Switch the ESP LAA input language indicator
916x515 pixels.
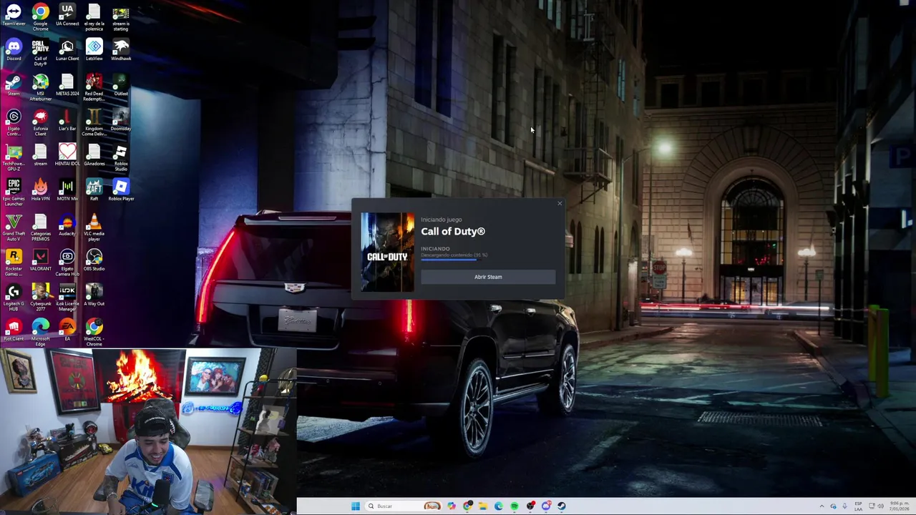[x=859, y=506]
